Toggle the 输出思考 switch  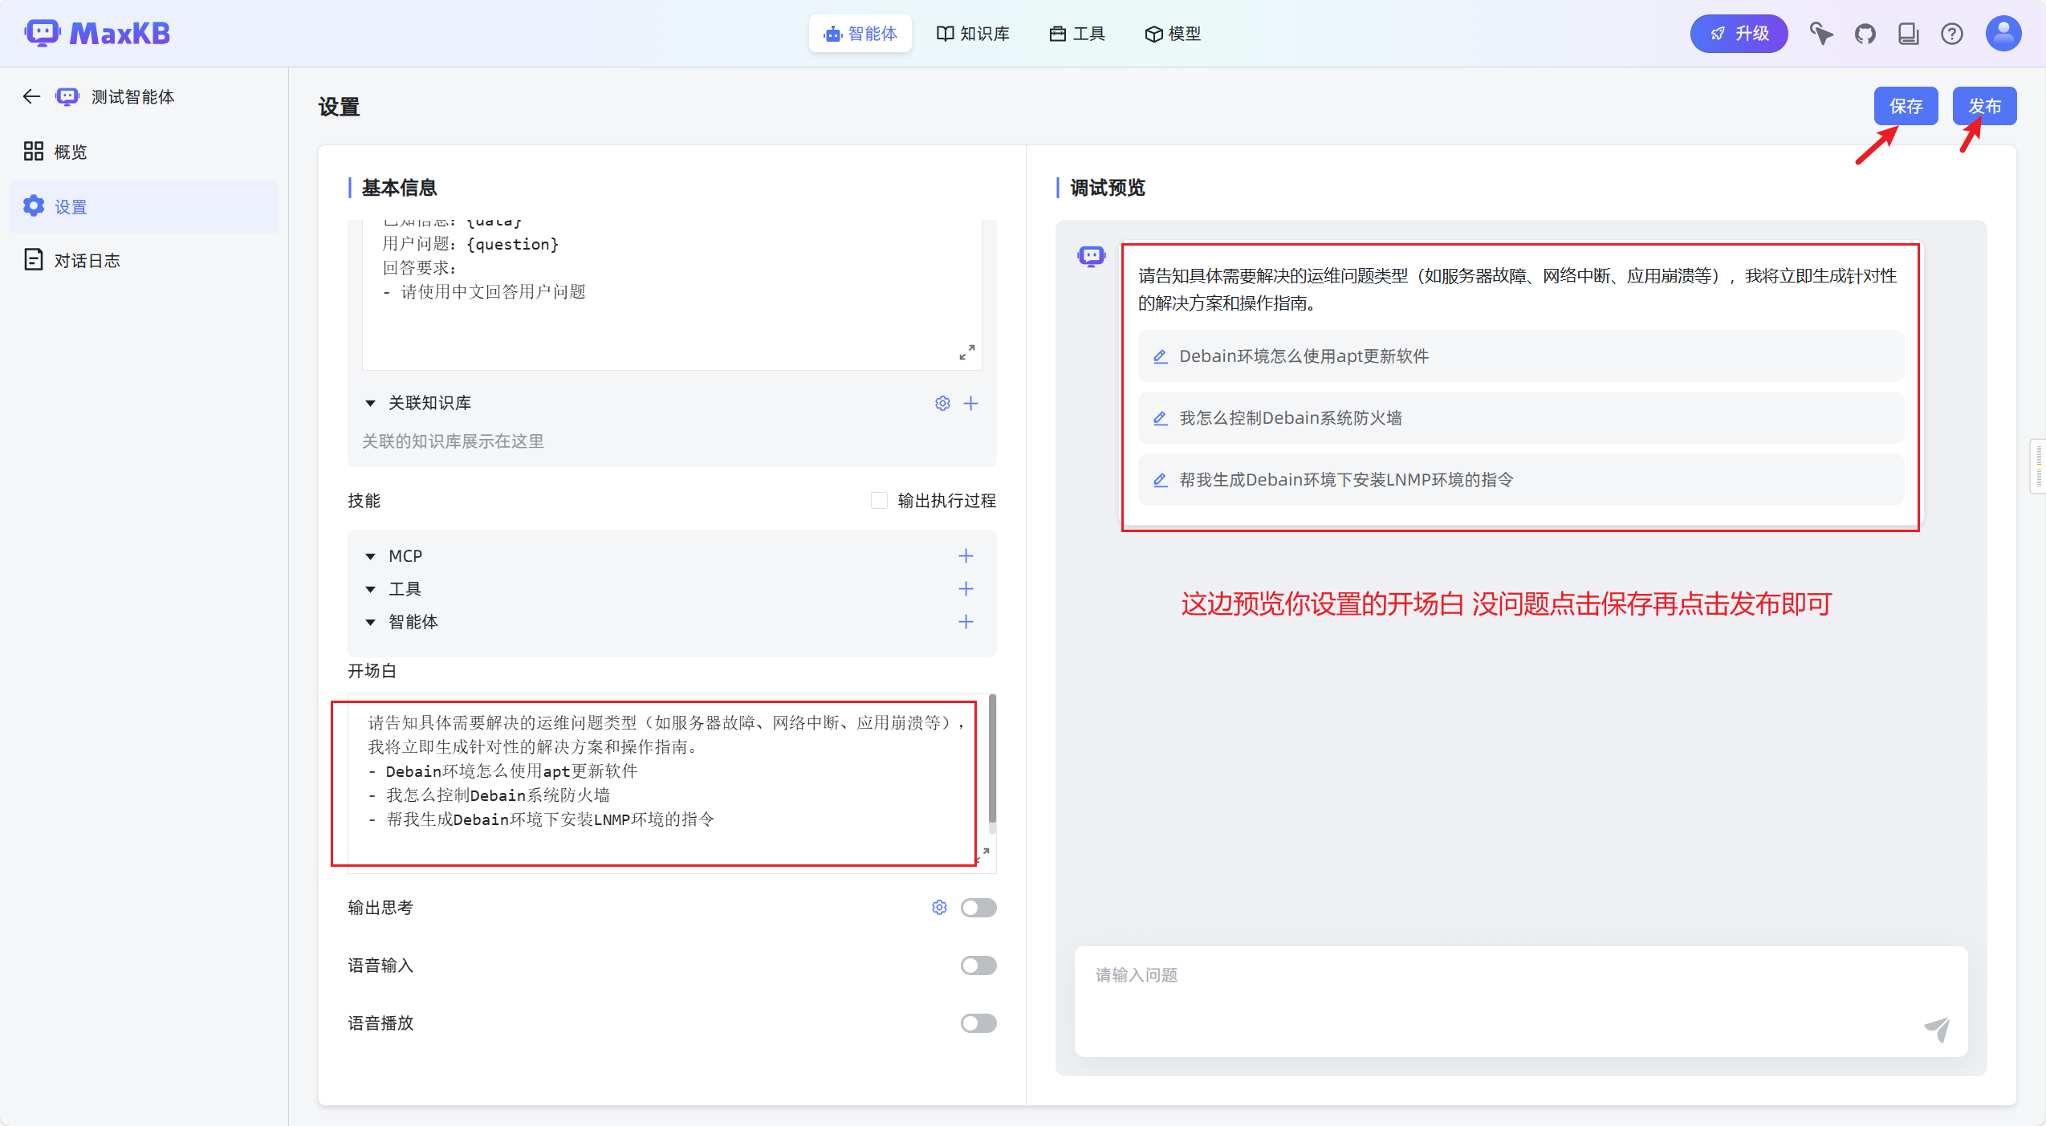tap(978, 908)
